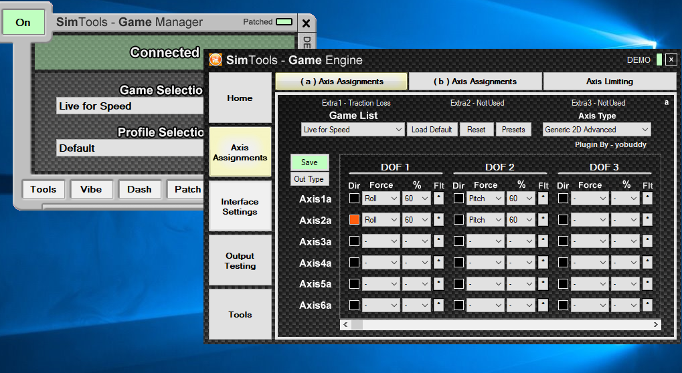Expand the Game List dropdown in Game Engine
Viewport: 682px width, 373px height.
353,130
